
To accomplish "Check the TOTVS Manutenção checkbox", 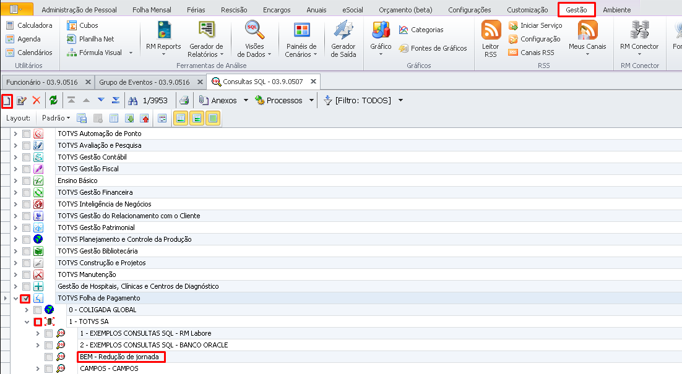I will coord(27,275).
